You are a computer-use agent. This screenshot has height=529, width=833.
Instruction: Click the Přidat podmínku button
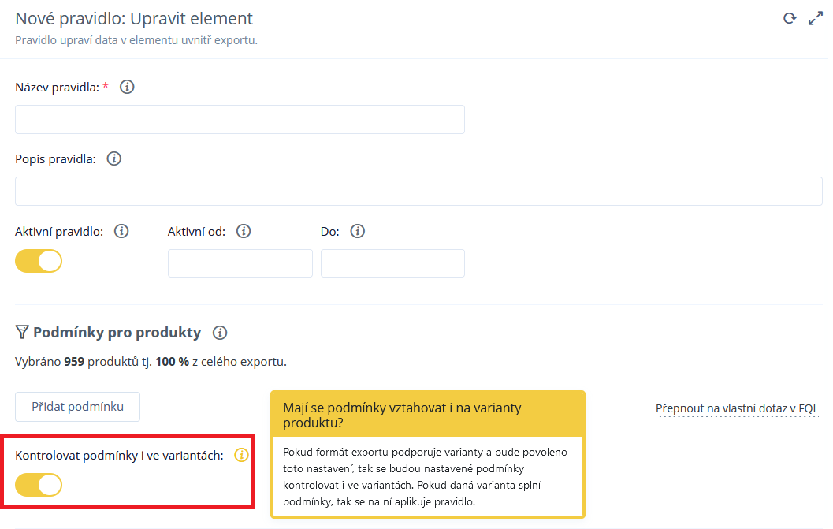(77, 407)
